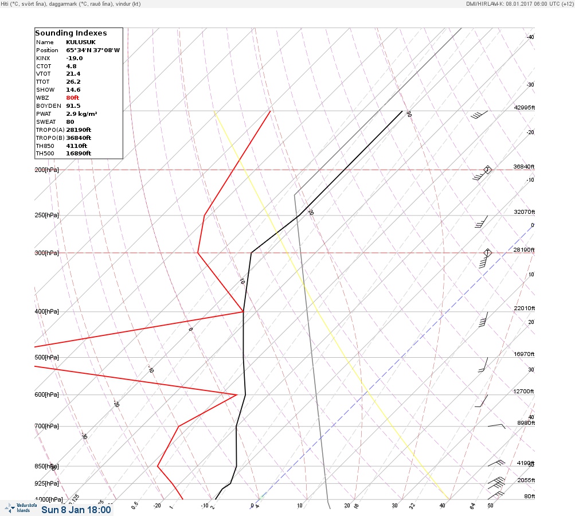Select the wind barb beside 4190ft
The height and width of the screenshot is (516, 575).
(496, 463)
